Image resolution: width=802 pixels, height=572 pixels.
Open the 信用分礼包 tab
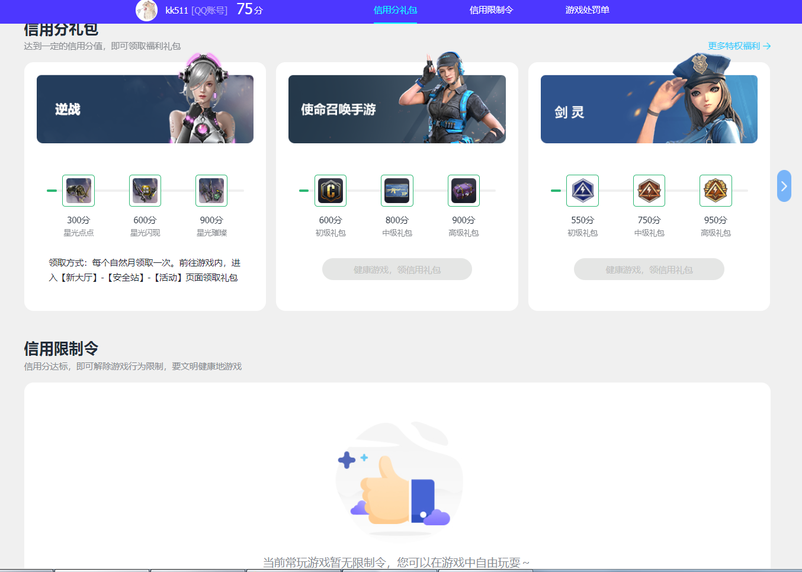point(395,10)
